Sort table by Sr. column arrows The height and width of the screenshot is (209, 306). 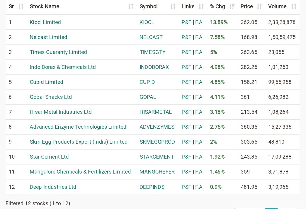click(x=21, y=6)
